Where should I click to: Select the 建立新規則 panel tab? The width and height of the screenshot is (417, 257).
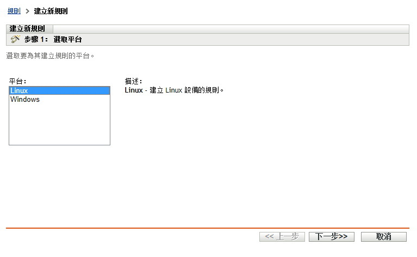pos(27,29)
